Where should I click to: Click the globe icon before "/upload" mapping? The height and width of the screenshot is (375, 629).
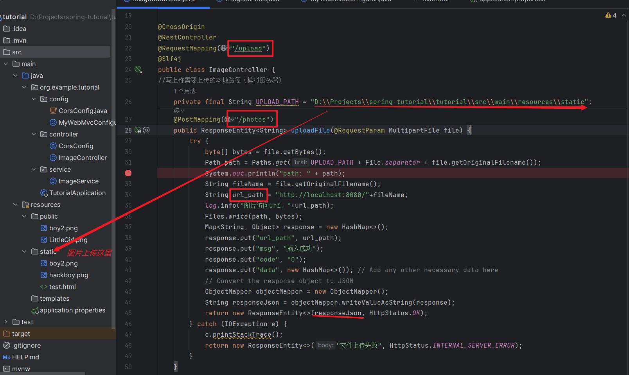[223, 48]
